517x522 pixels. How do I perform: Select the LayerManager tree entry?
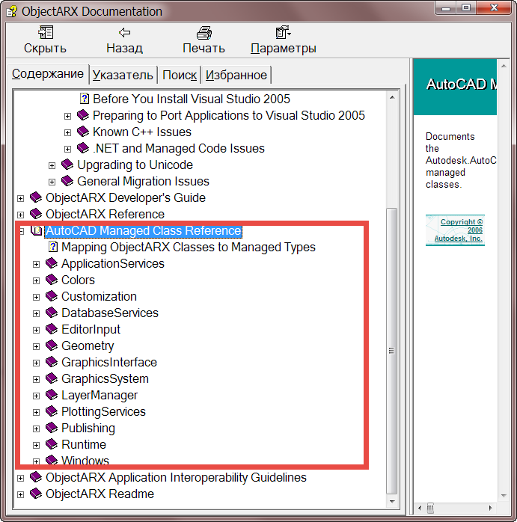pyautogui.click(x=100, y=395)
